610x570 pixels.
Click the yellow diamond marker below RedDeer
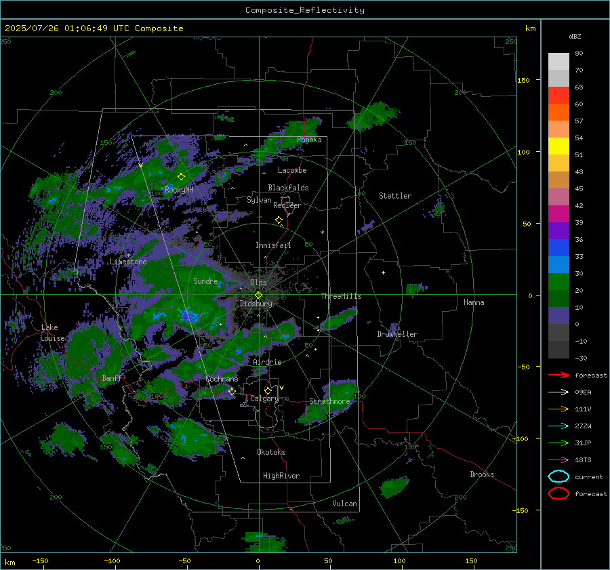point(279,220)
